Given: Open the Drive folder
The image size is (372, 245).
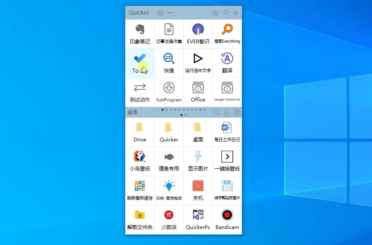Looking at the screenshot, I should tap(140, 132).
